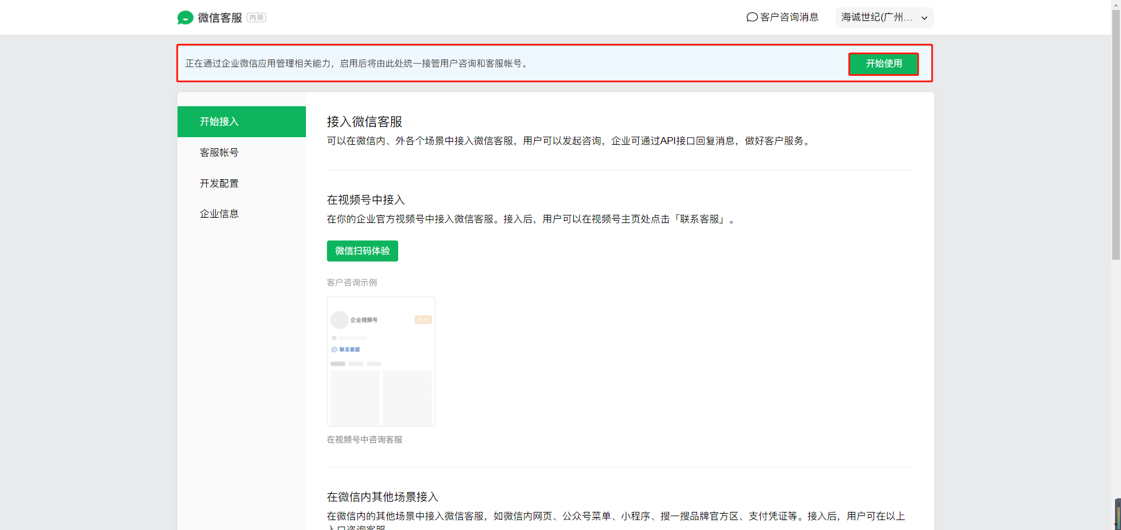Click the account dropdown chevron arrow
Screen dimensions: 1121x530
[x=924, y=18]
